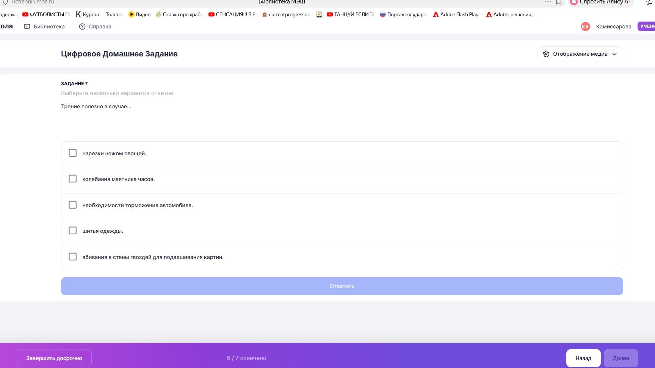Screen dimensions: 655x368
Task: Select the шитья одежды checkbox
Action: coord(73,231)
